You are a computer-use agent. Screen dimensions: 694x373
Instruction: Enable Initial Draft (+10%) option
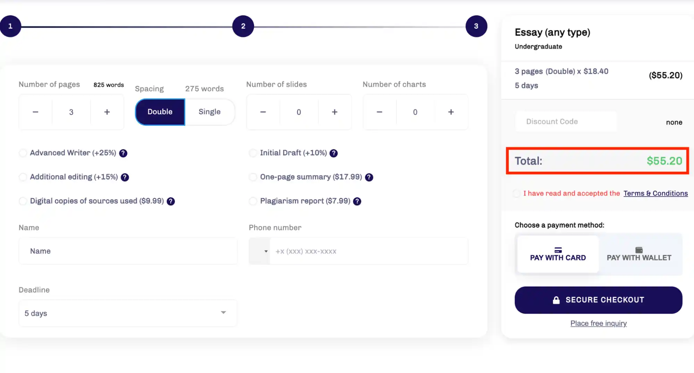click(x=253, y=153)
